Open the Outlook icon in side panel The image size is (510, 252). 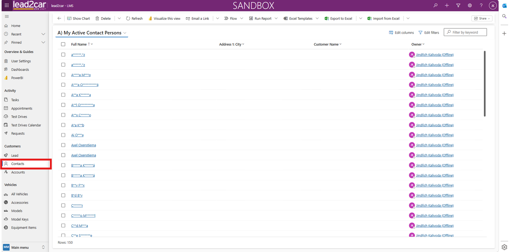(504, 6)
